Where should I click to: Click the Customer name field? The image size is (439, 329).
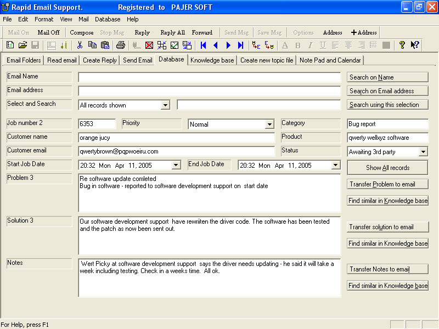click(176, 138)
